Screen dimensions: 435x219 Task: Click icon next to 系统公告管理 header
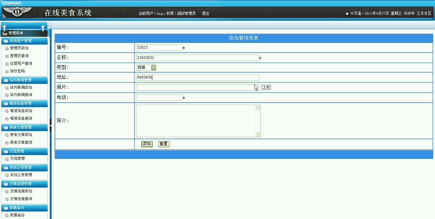pyautogui.click(x=6, y=168)
